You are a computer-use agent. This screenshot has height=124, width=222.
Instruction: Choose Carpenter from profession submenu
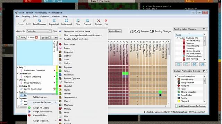(x=83, y=52)
